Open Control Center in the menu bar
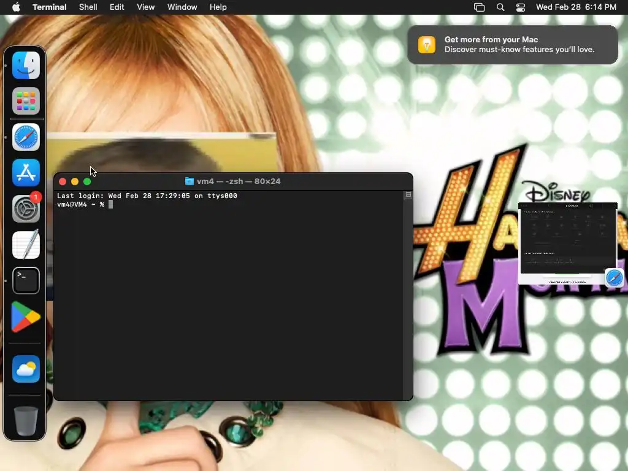Image resolution: width=628 pixels, height=471 pixels. 521,7
